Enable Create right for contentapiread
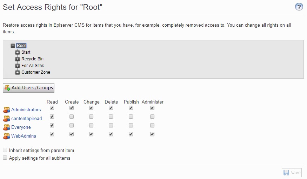Image resolution: width=307 pixels, height=179 pixels. pyautogui.click(x=72, y=117)
